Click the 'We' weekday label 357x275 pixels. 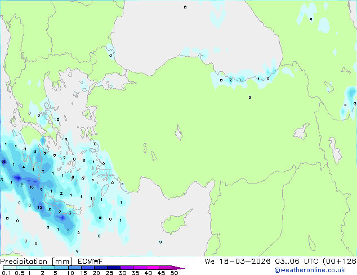209,262
